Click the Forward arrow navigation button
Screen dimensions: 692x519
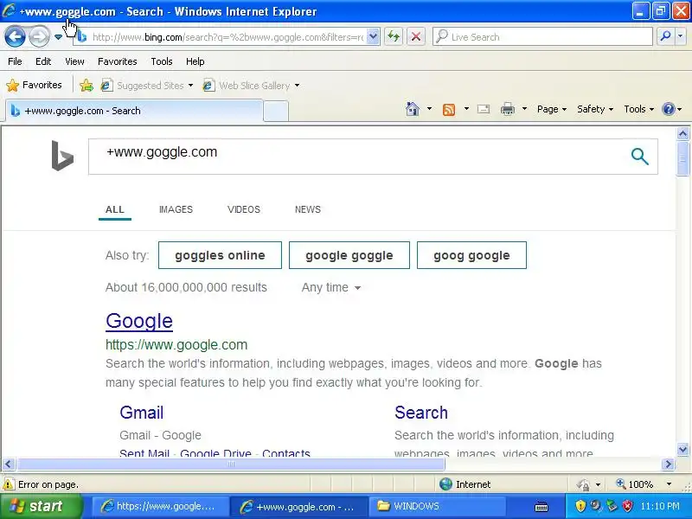(39, 36)
